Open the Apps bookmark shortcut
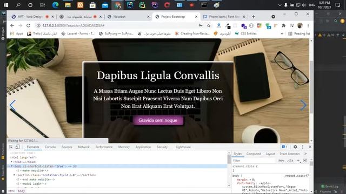 point(17,33)
